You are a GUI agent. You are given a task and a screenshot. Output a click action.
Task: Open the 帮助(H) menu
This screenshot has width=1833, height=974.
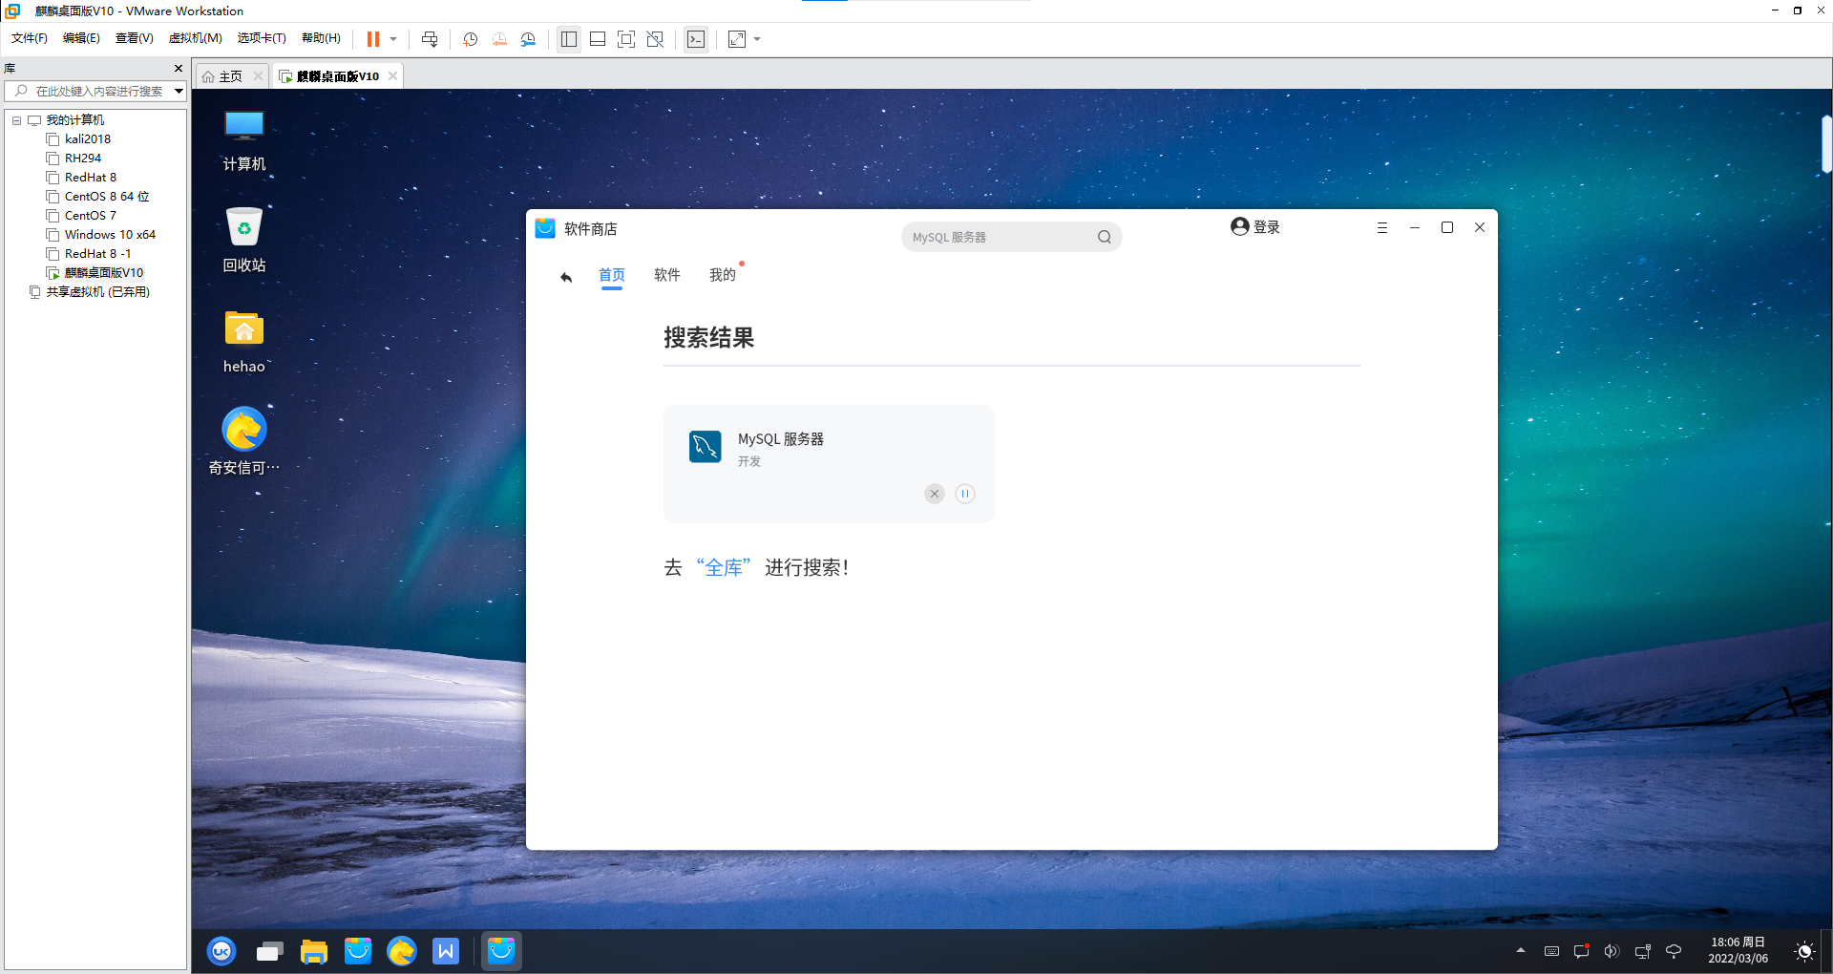click(321, 38)
